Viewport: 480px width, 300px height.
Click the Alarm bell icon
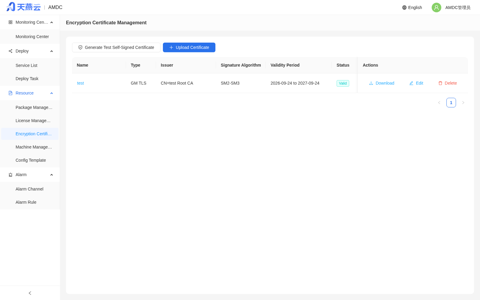[10, 175]
